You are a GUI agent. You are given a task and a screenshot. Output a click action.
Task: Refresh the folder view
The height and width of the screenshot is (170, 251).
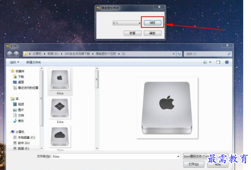coord(179,54)
